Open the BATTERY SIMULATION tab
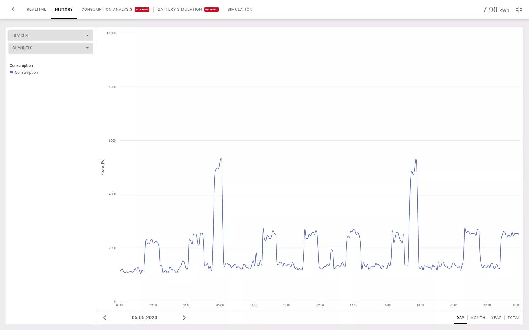Viewport: 529px width, 330px height. (180, 9)
